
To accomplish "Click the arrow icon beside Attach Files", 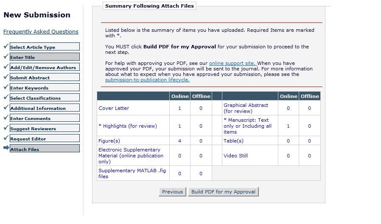I will pos(6,148).
